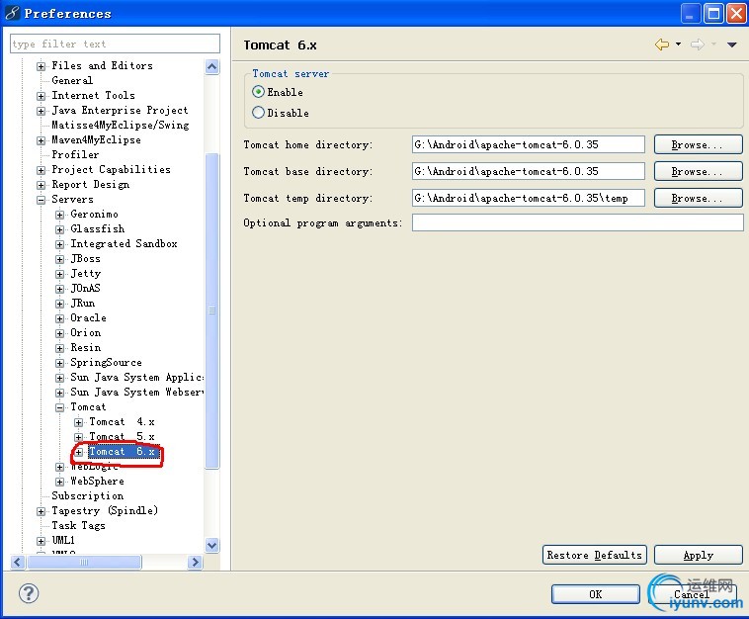Open the back history dropdown arrow
Screen dimensions: 749x619
click(678, 44)
